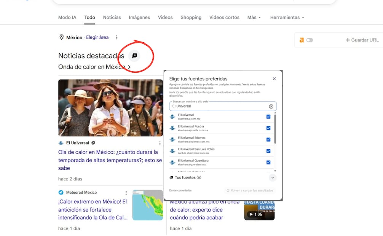Click the sources list scrollbar in the dialog
The height and width of the screenshot is (236, 383).
point(275,129)
